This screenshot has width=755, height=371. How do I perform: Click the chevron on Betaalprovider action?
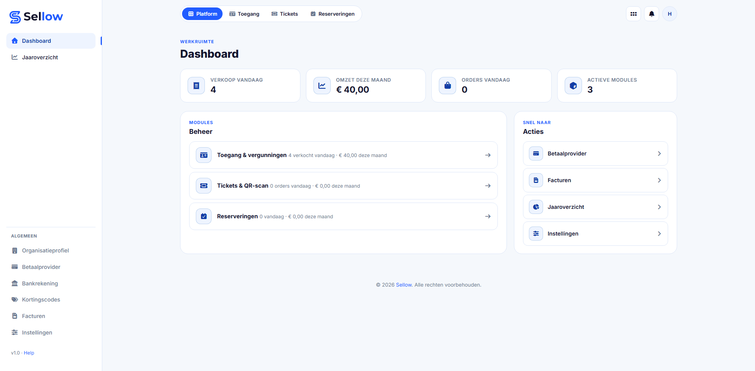point(659,154)
